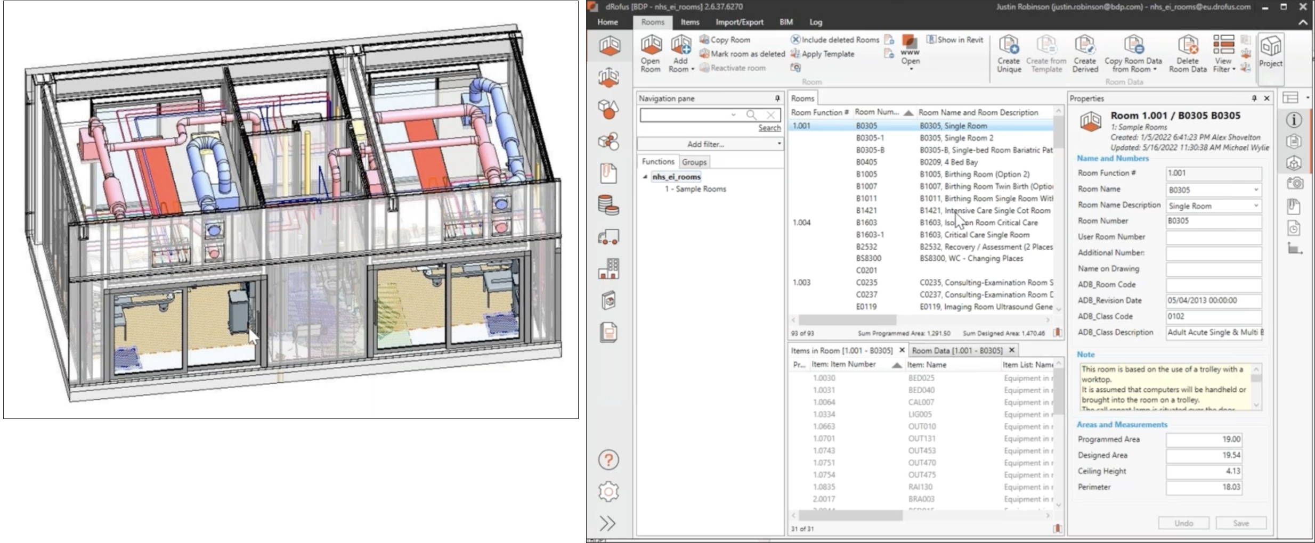Click the truck sidebar icon
Viewport: 1315px width, 543px height.
[609, 237]
